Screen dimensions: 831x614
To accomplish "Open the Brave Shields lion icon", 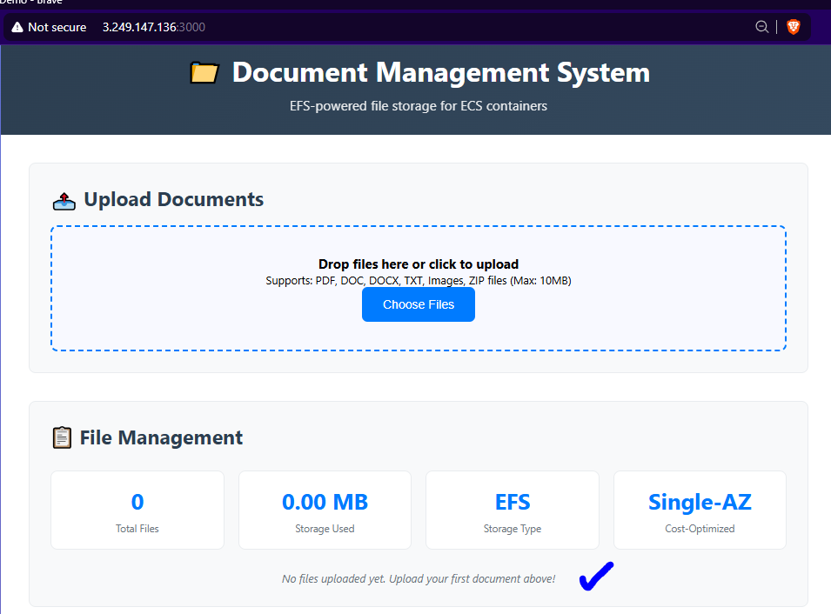I will tap(793, 27).
